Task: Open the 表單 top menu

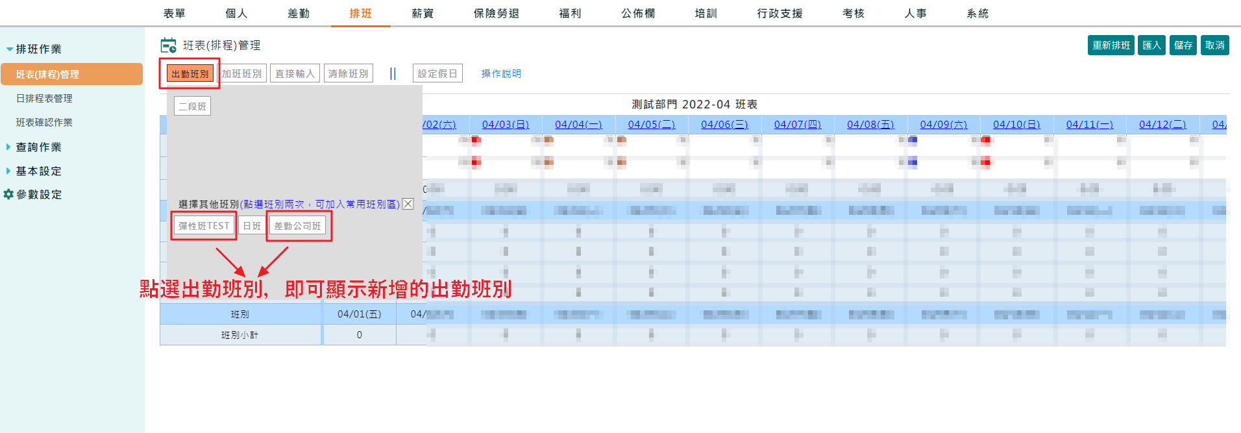Action: coord(174,14)
